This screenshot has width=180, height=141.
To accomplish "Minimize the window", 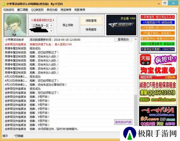I will 159,4.
